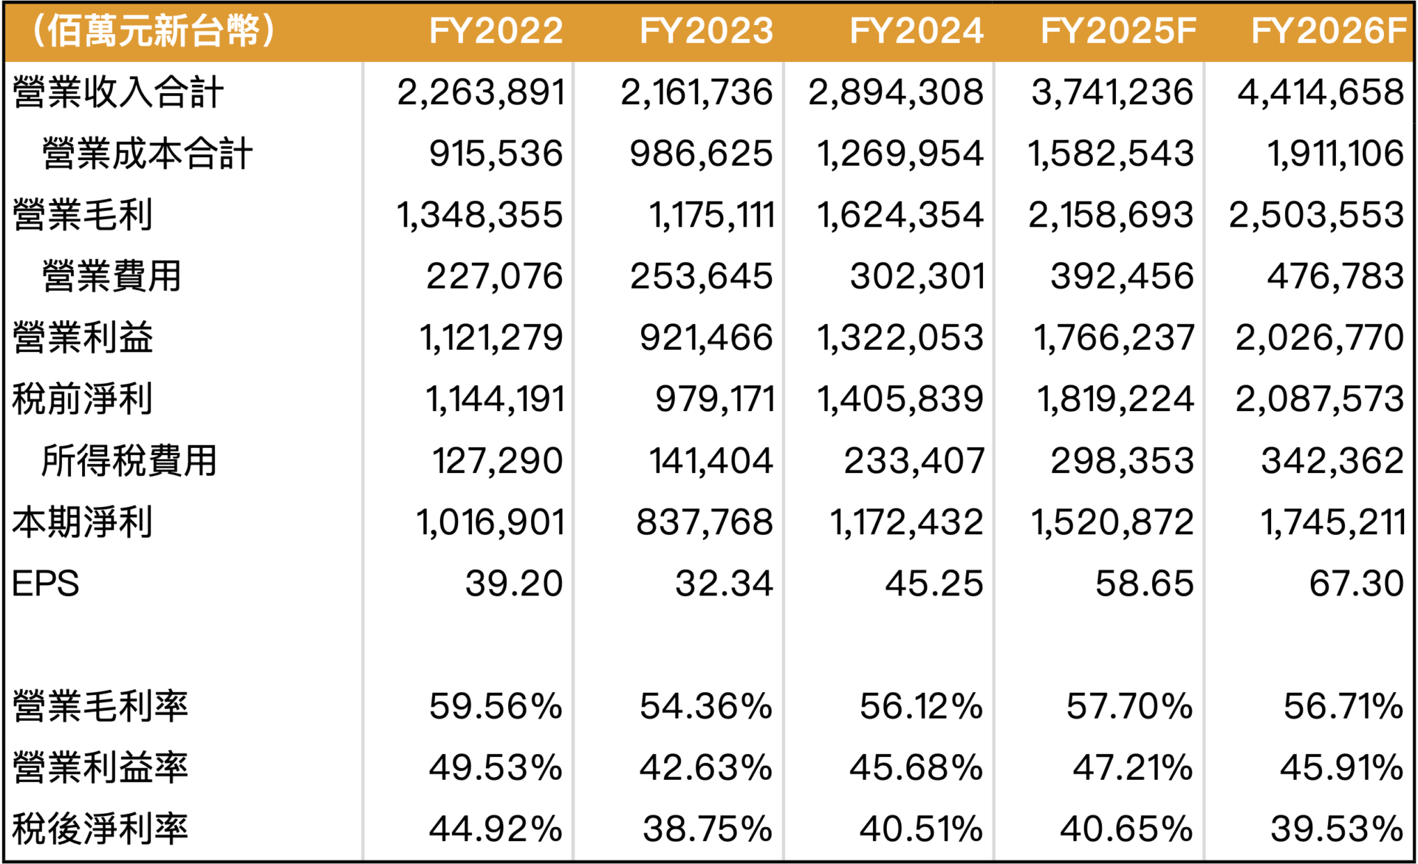This screenshot has width=1418, height=864.
Task: Click the FY2025F operating income 1,766,237
Action: [x=1114, y=338]
